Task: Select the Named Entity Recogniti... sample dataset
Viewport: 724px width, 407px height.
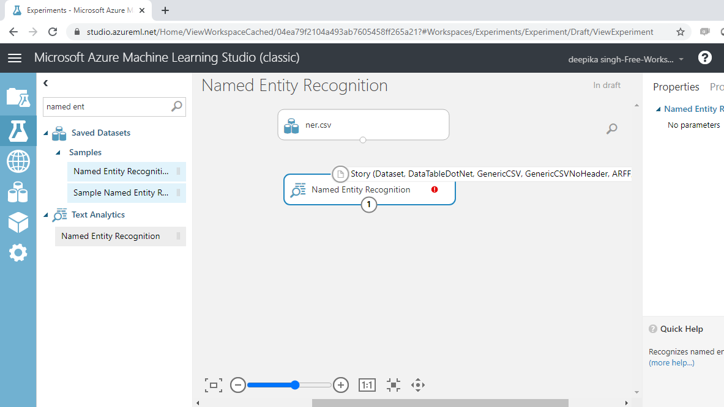Action: pyautogui.click(x=127, y=172)
